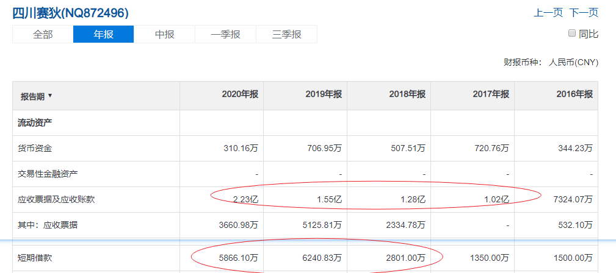This screenshot has width=616, height=273.
Task: Click the 1500.00万 short-term loan value
Action: coord(573,258)
